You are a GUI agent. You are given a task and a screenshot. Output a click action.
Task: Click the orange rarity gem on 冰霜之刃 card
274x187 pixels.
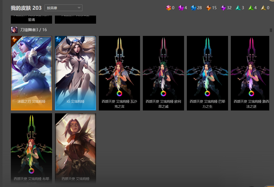(x=14, y=39)
